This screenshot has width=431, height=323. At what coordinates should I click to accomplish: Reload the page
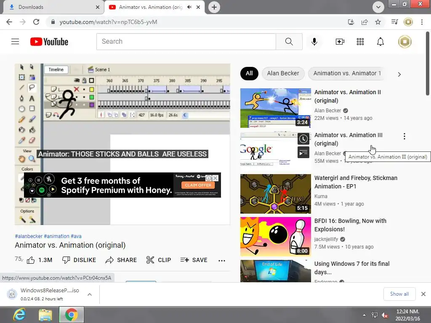click(36, 22)
